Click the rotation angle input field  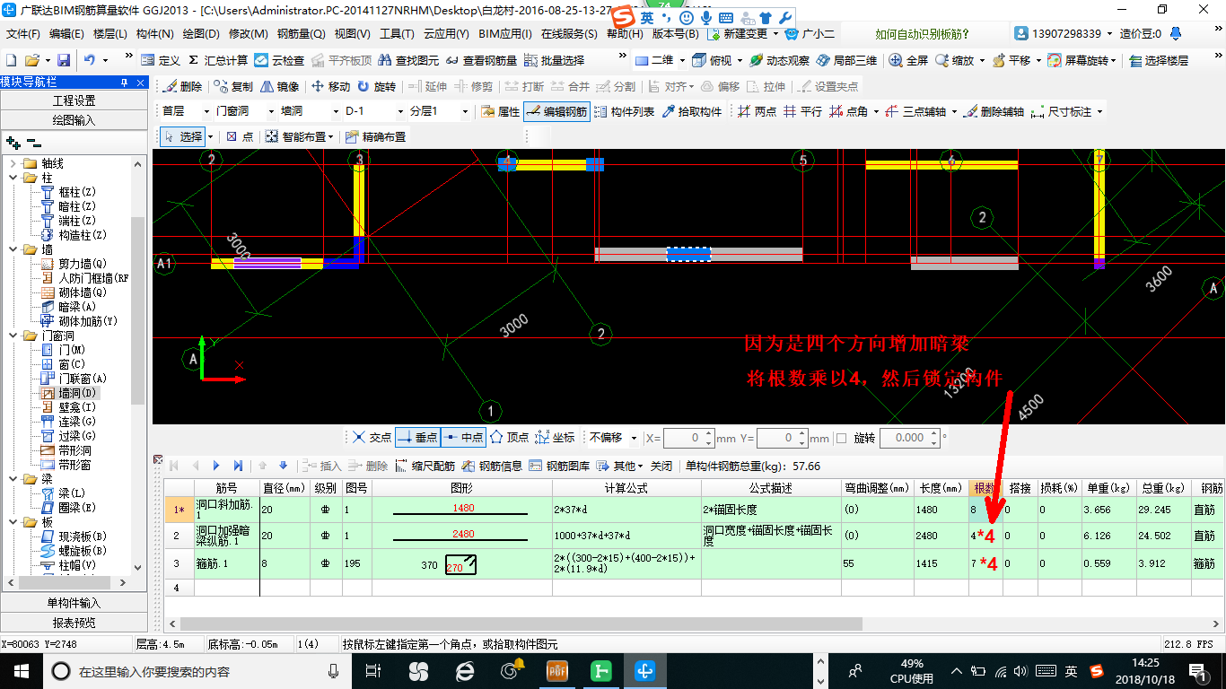pos(909,438)
